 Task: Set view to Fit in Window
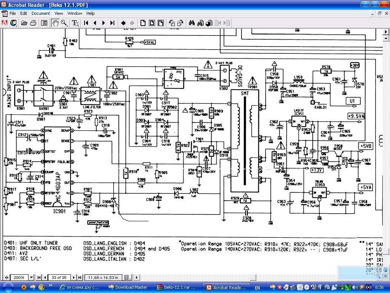(152, 23)
